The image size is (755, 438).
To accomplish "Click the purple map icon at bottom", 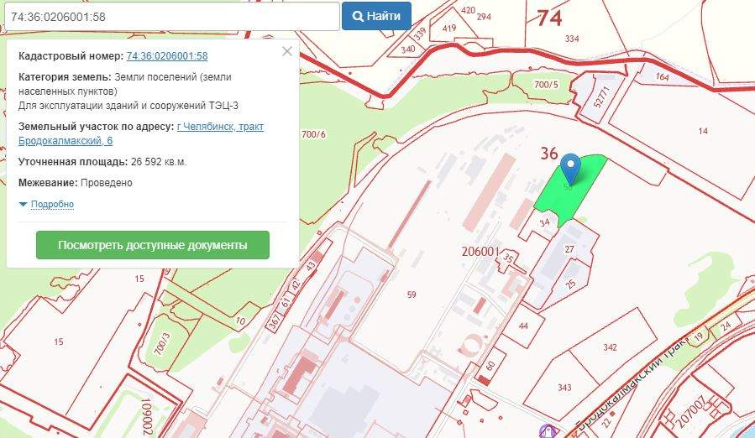I will pyautogui.click(x=549, y=431).
